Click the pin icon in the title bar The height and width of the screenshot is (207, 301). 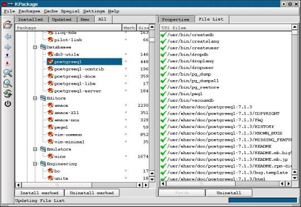click(10, 4)
